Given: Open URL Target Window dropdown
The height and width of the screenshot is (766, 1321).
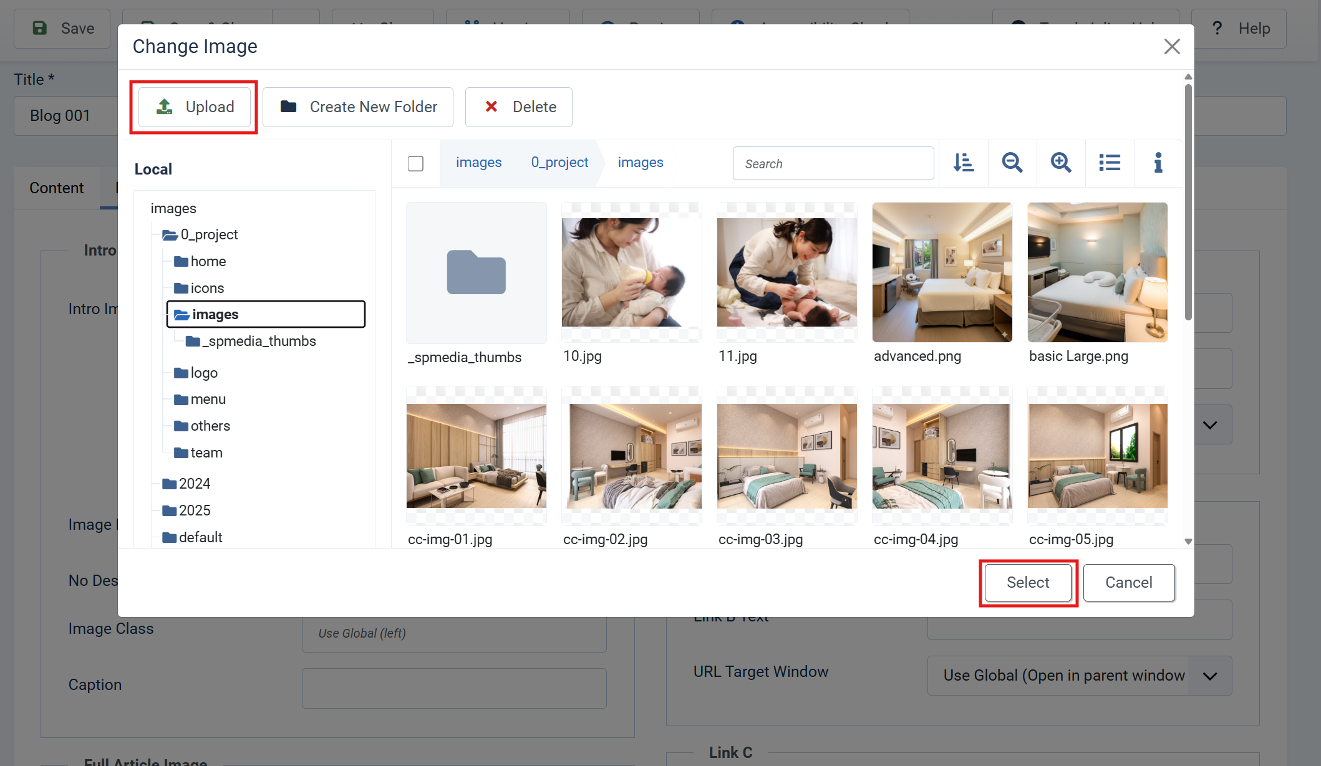Looking at the screenshot, I should (x=1079, y=676).
